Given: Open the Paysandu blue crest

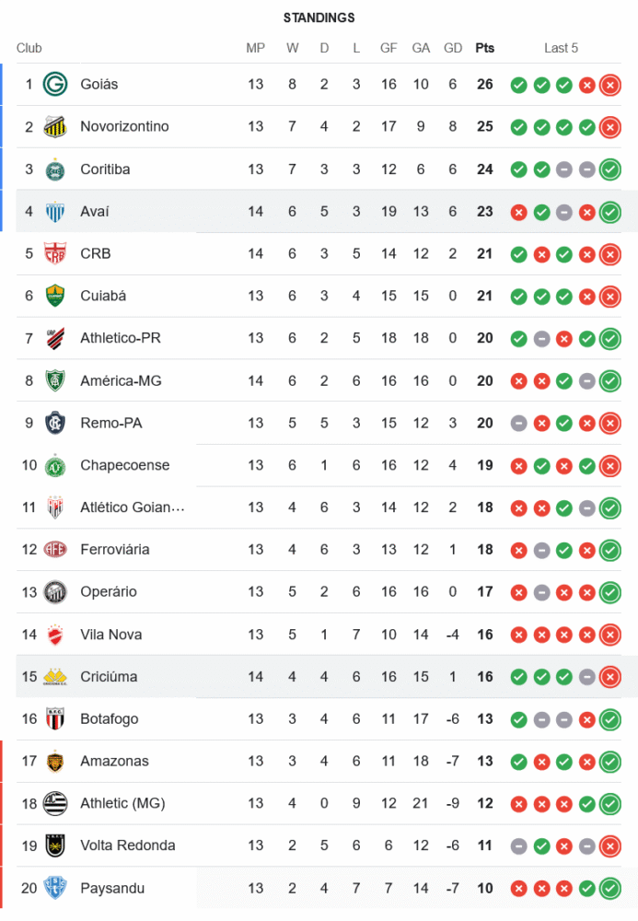Looking at the screenshot, I should pyautogui.click(x=55, y=888).
